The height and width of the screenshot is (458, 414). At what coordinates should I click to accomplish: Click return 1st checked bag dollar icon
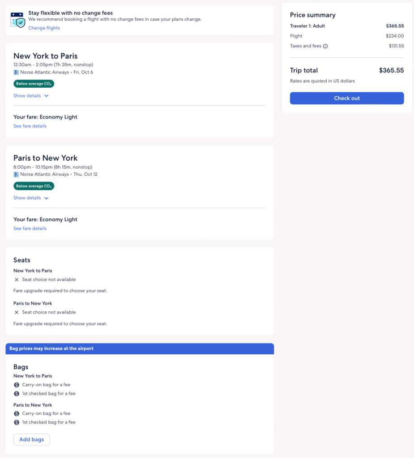pos(17,422)
